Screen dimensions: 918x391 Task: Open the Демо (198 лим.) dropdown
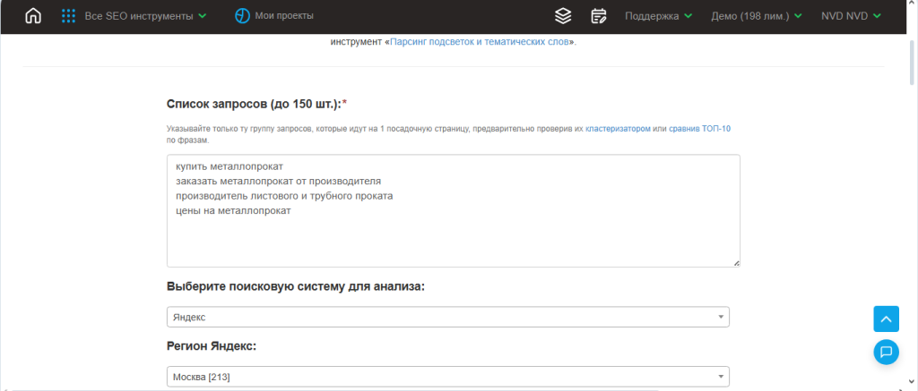tap(756, 16)
